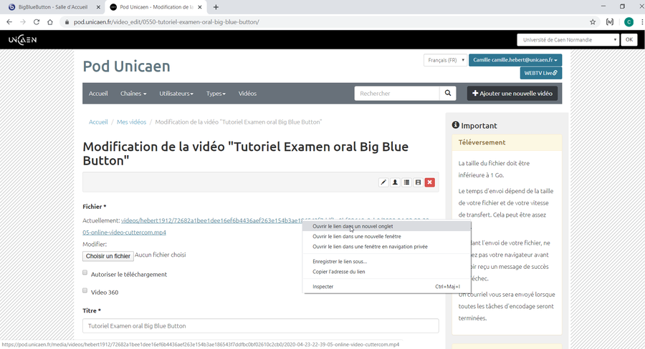Expand the Types dropdown

click(216, 94)
